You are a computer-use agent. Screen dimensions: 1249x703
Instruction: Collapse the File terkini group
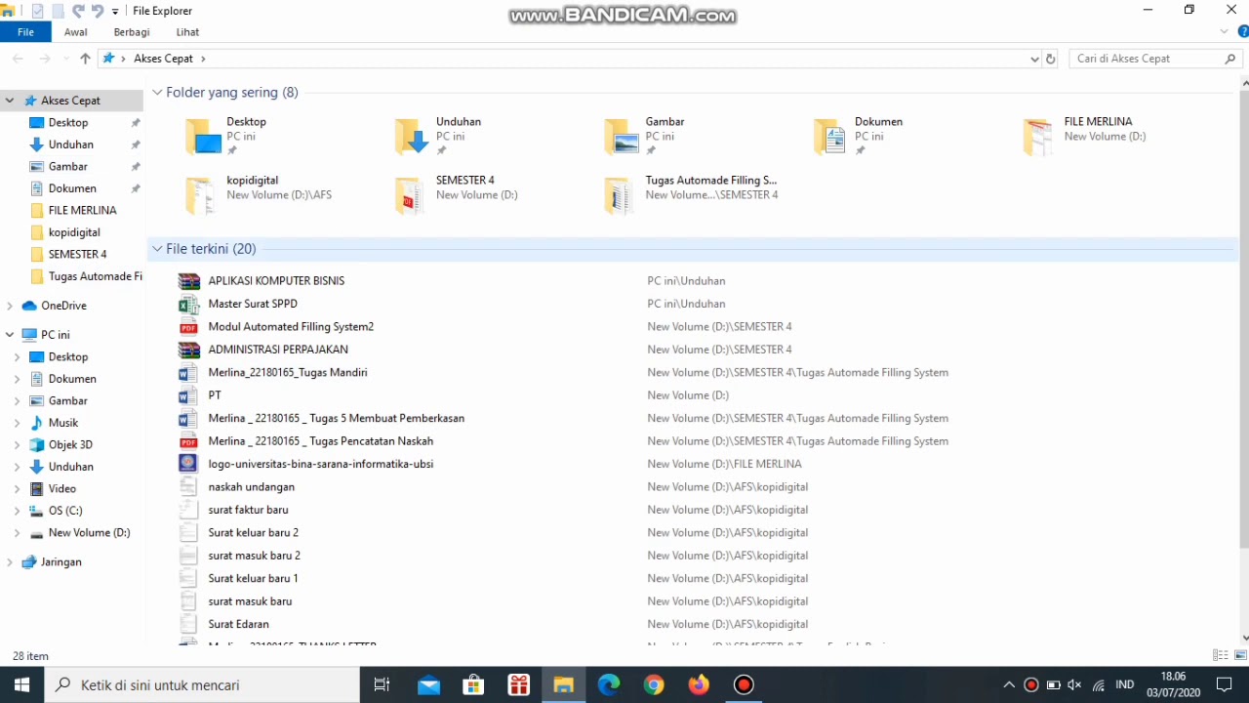click(157, 249)
